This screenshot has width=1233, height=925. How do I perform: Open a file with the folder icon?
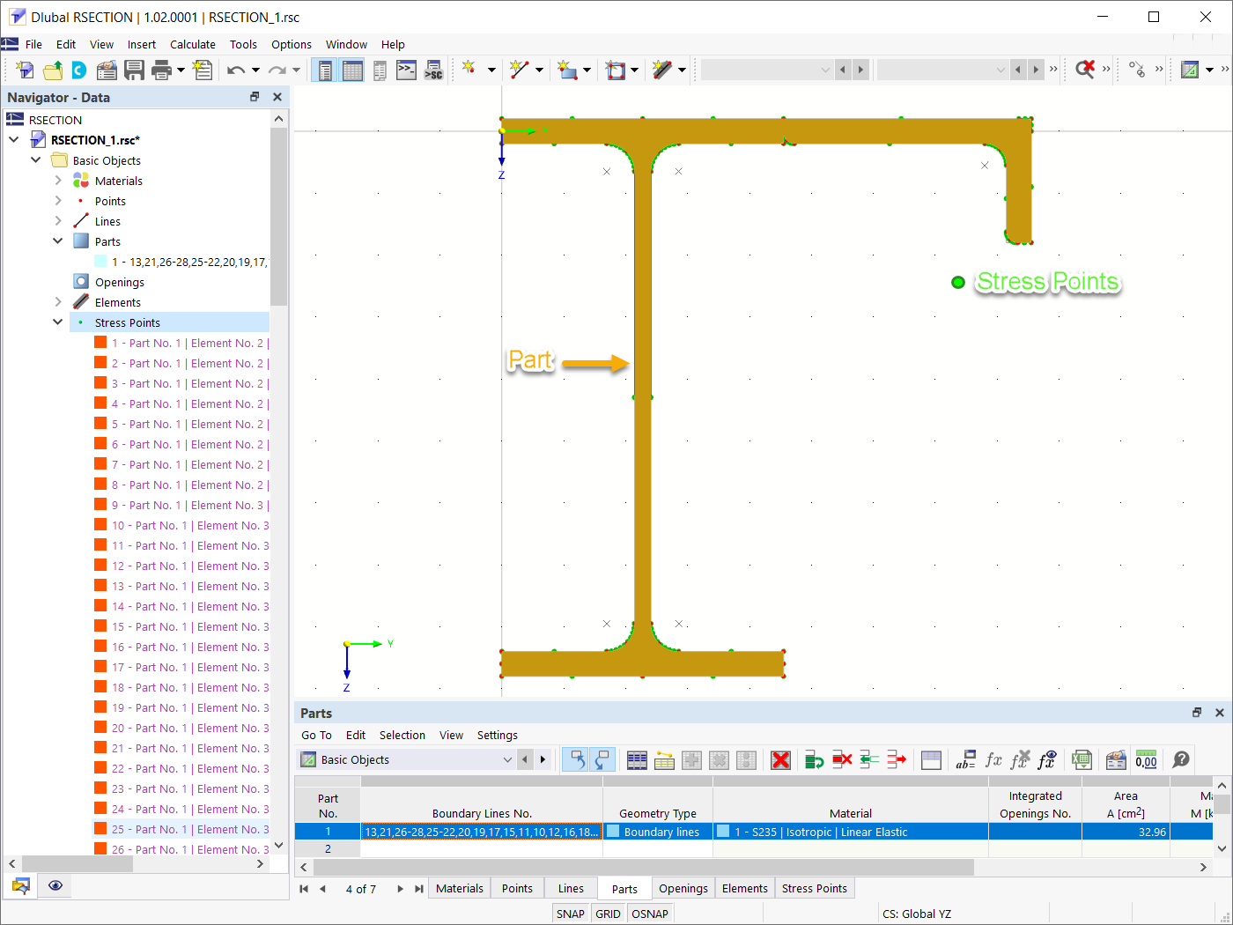53,70
